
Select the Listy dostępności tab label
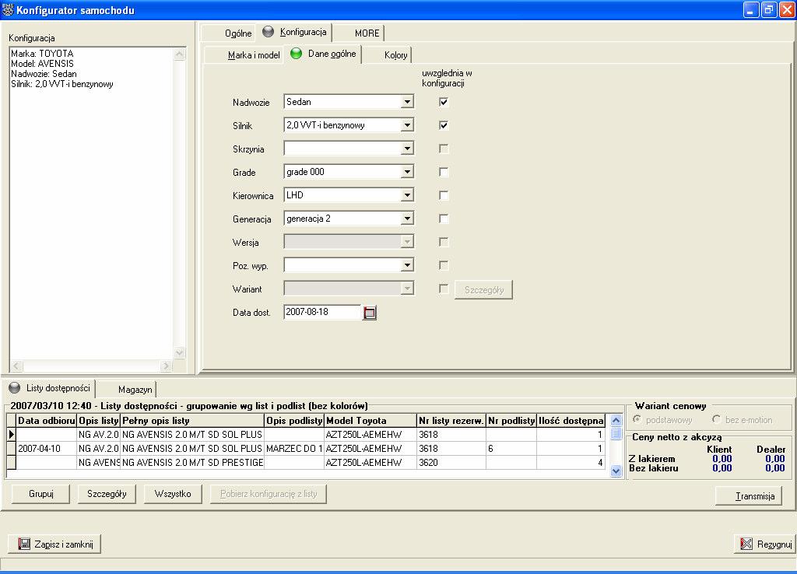pos(58,388)
